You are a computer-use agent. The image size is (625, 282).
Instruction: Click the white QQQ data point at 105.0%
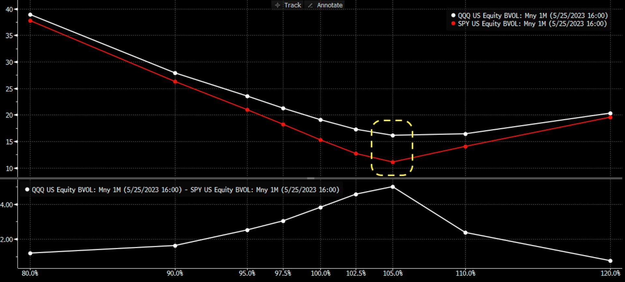click(x=393, y=135)
